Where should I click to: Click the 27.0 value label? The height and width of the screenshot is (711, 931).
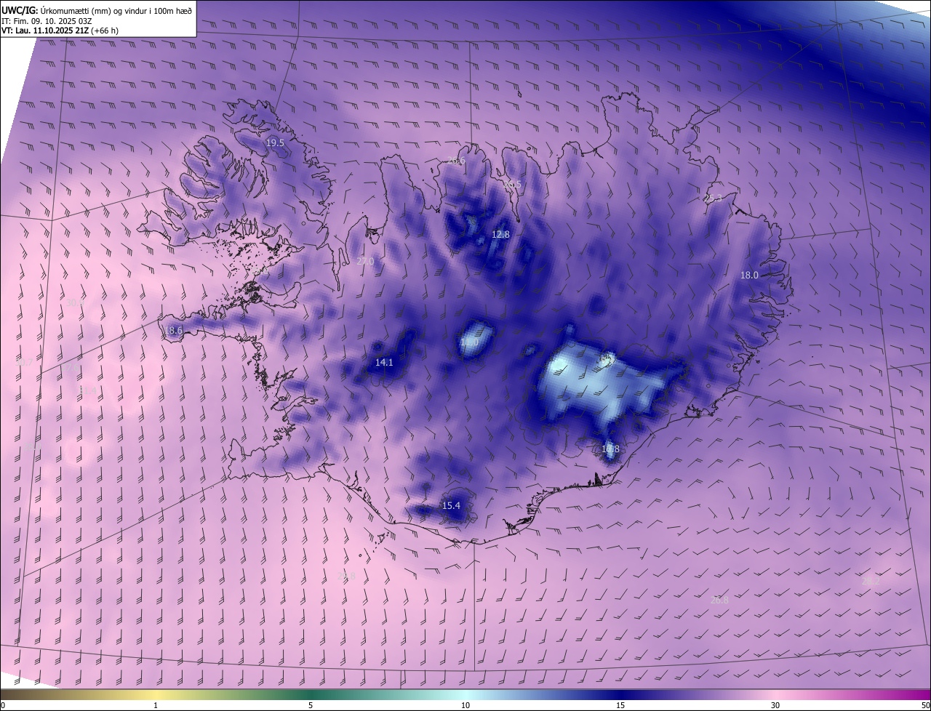click(365, 261)
